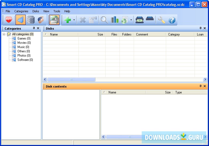Click the red BUY heart icon
The height and width of the screenshot is (146, 209).
pos(9,20)
